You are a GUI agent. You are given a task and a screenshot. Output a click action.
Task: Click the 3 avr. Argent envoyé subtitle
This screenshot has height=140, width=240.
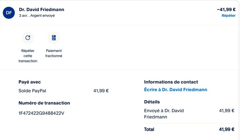pyautogui.click(x=37, y=16)
